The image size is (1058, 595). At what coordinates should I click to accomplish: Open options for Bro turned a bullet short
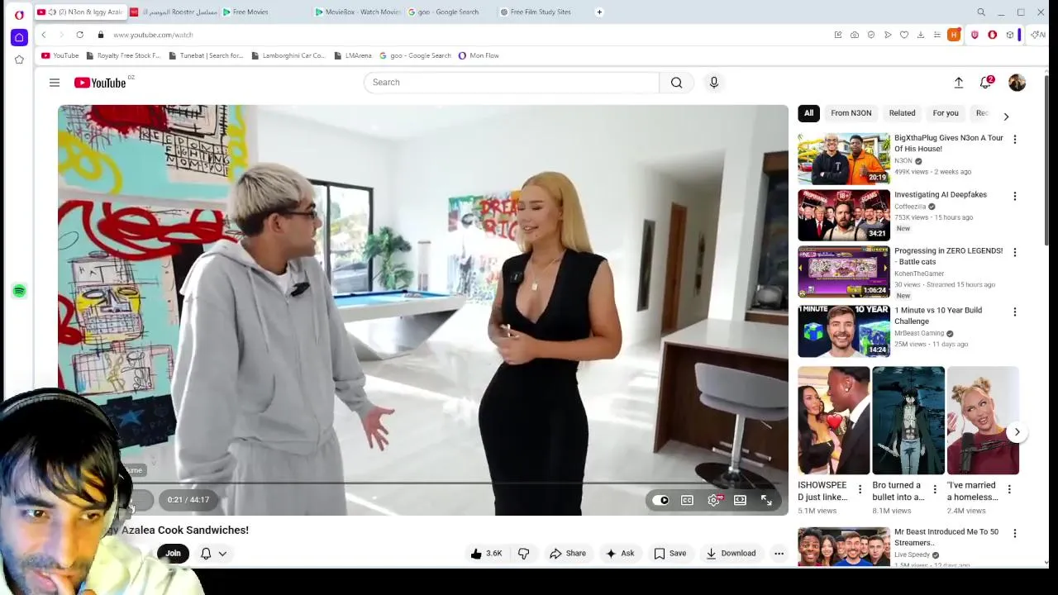coord(935,490)
